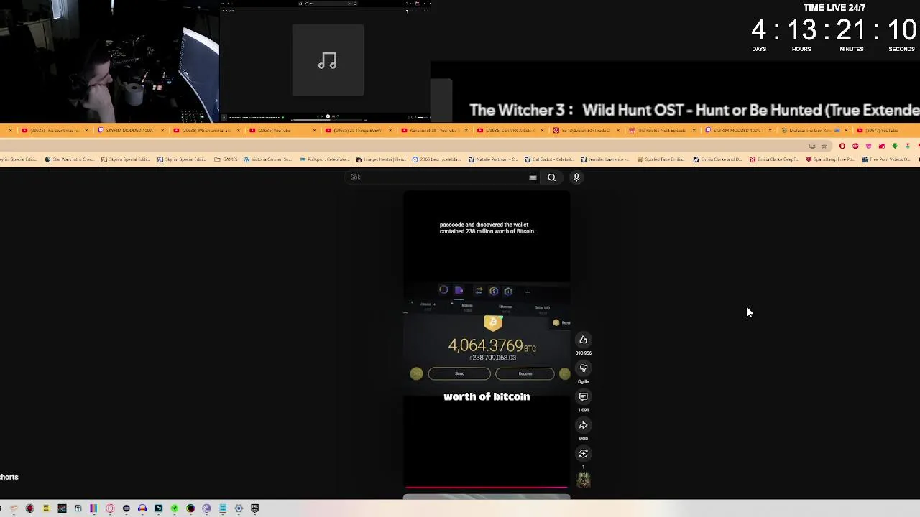Open the red-ring Opera icon in taskbar

pos(110,508)
